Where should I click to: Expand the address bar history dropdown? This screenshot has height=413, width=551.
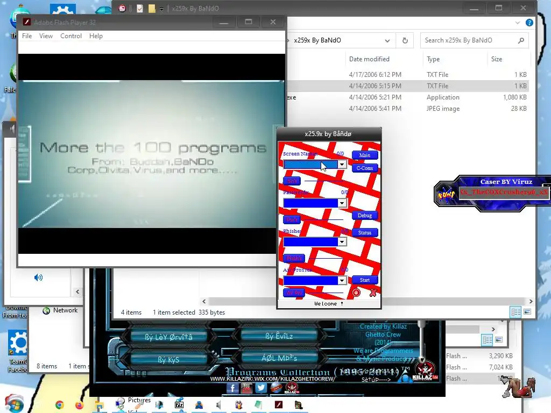click(387, 40)
